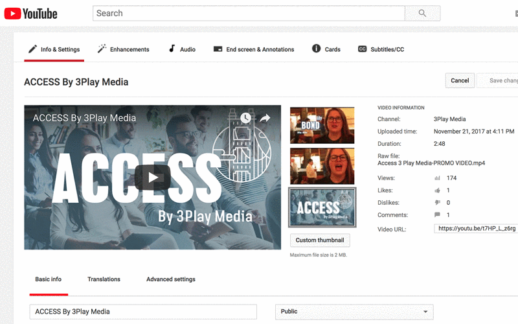Select the BOND thumbnail option
Screen dimensions: 518x324
(322, 124)
